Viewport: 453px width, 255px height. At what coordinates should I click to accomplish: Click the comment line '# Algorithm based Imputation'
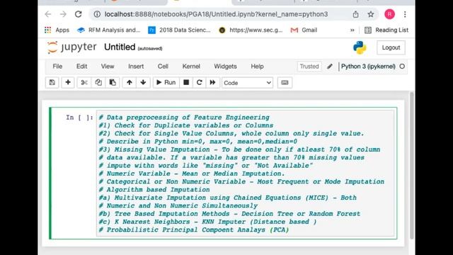tap(154, 190)
